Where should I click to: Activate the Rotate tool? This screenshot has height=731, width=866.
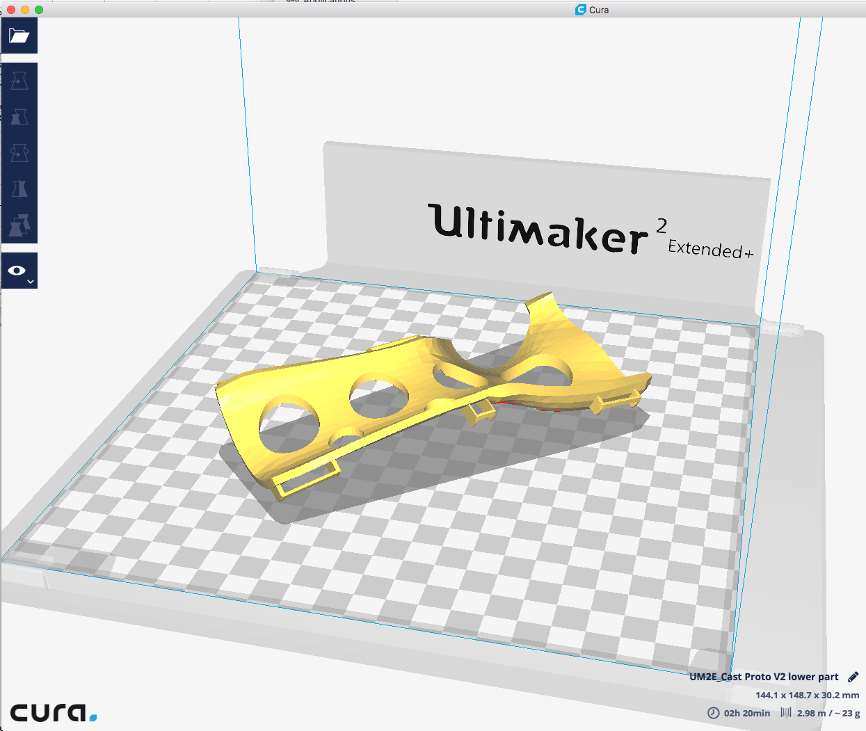point(19,152)
